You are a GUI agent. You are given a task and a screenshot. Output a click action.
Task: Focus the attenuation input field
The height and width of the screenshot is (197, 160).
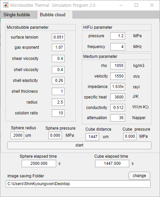coord(118,118)
